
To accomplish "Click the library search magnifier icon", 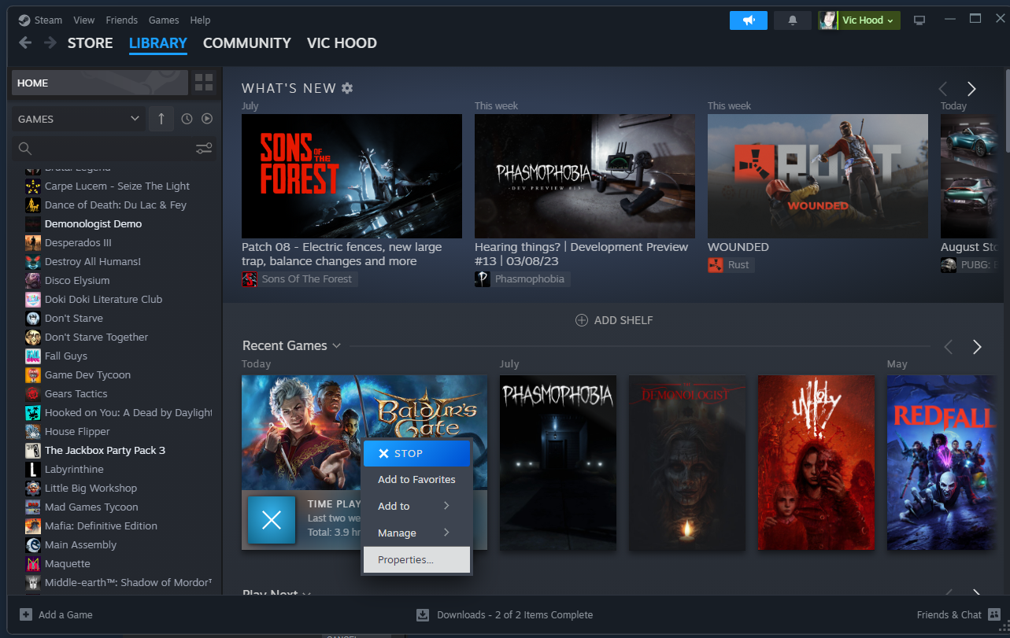I will (25, 149).
